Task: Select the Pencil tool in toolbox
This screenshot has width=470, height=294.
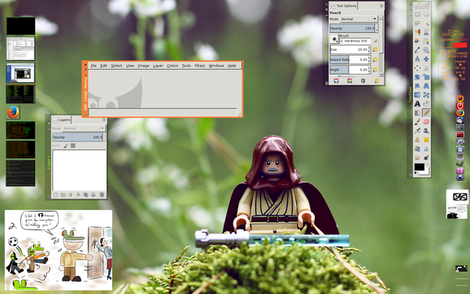Action: pos(426,113)
